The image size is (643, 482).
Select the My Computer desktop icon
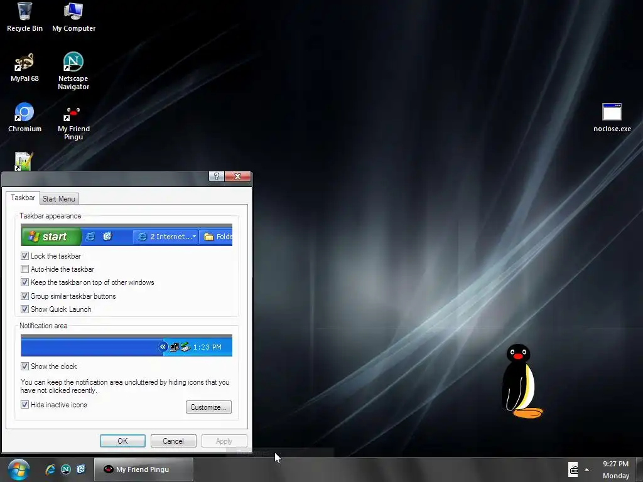(74, 16)
